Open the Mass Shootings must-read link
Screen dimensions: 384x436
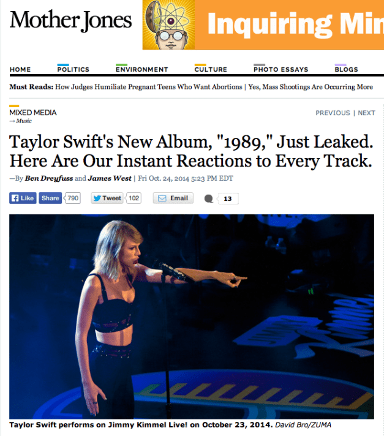[311, 87]
